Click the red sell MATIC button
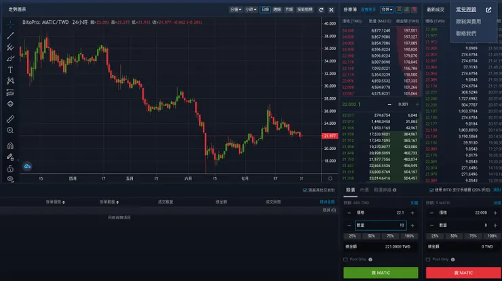This screenshot has height=281, width=502. click(463, 273)
